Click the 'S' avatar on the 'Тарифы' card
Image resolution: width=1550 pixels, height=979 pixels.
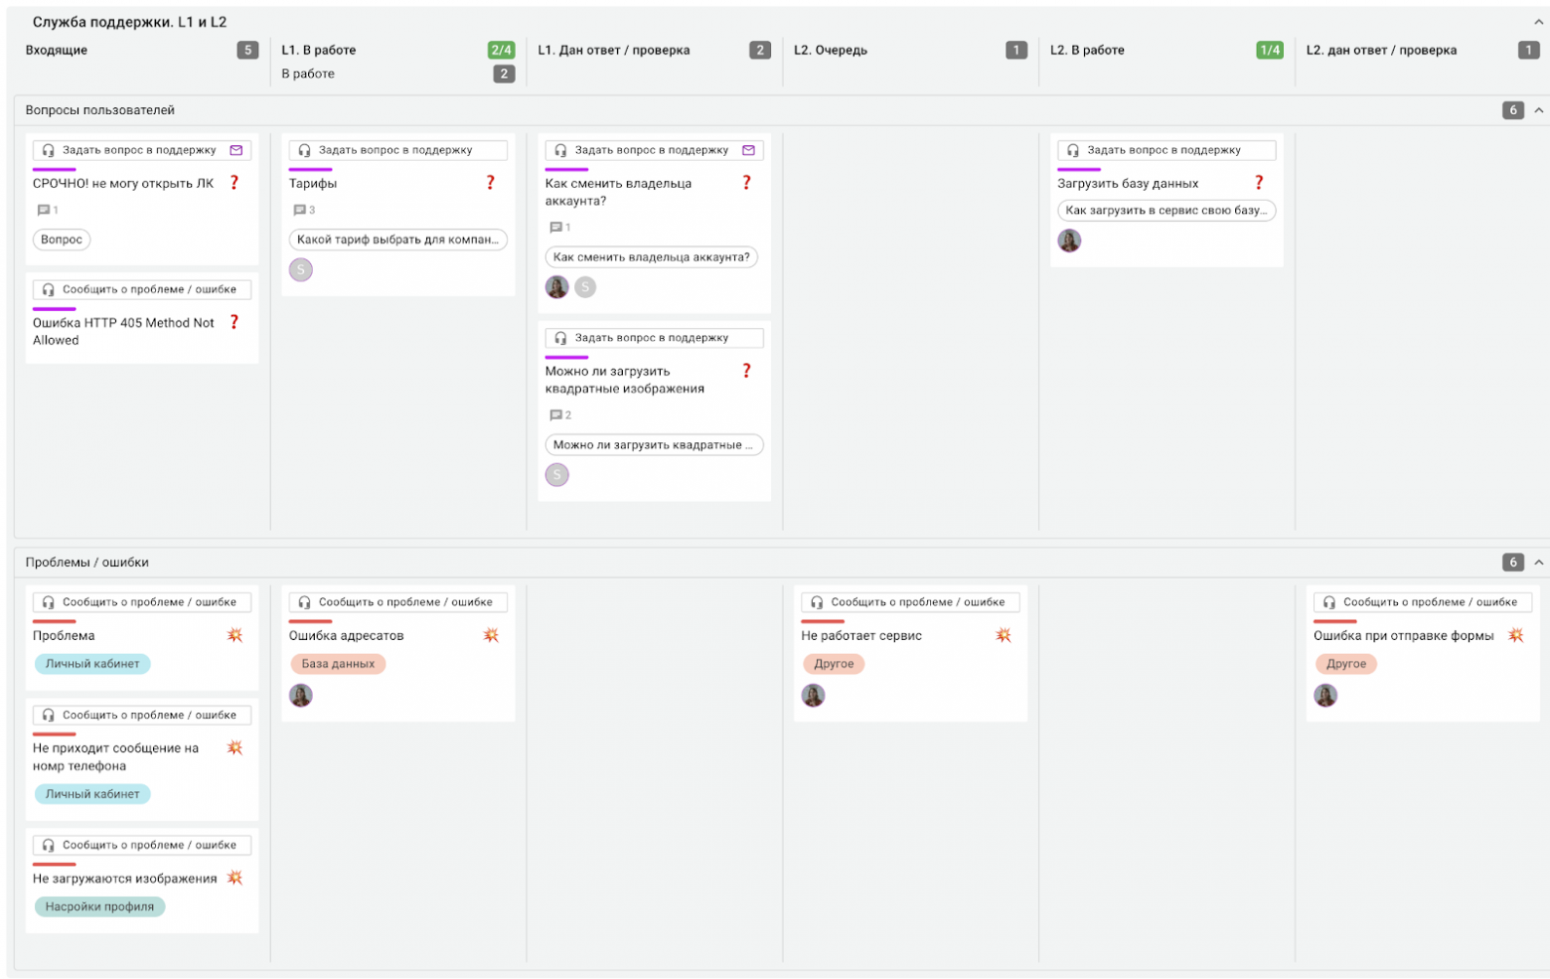coord(301,269)
